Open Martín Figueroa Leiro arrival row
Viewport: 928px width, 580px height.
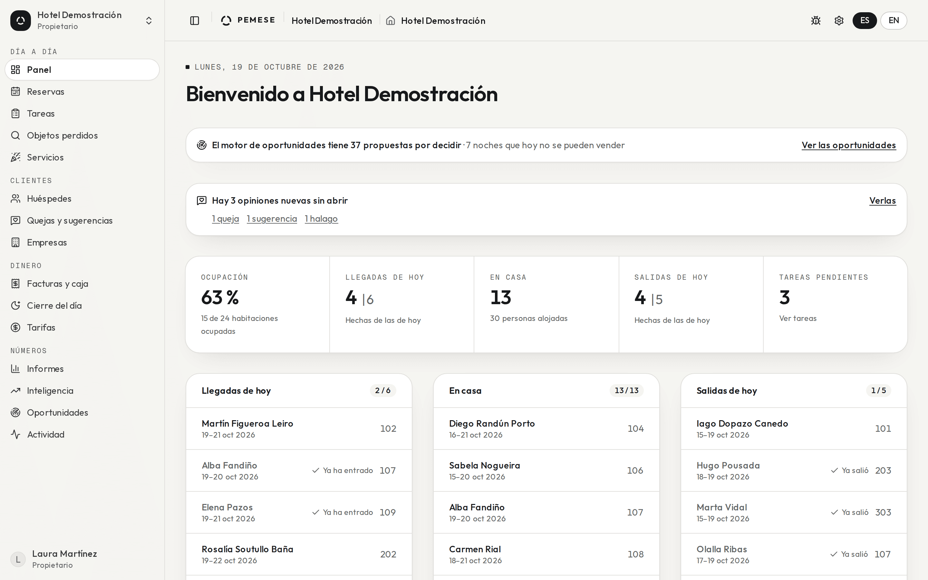tap(299, 429)
